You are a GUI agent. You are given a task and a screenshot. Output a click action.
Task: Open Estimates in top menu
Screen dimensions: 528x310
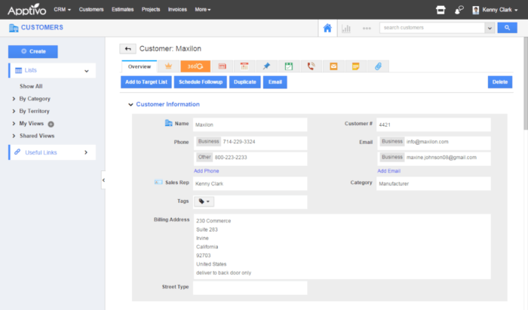click(x=122, y=10)
